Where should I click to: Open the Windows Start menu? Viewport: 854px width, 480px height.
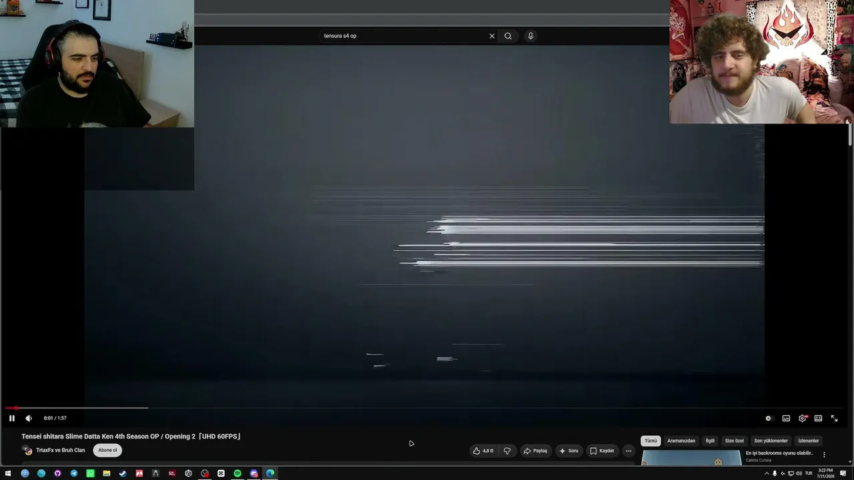click(x=8, y=473)
